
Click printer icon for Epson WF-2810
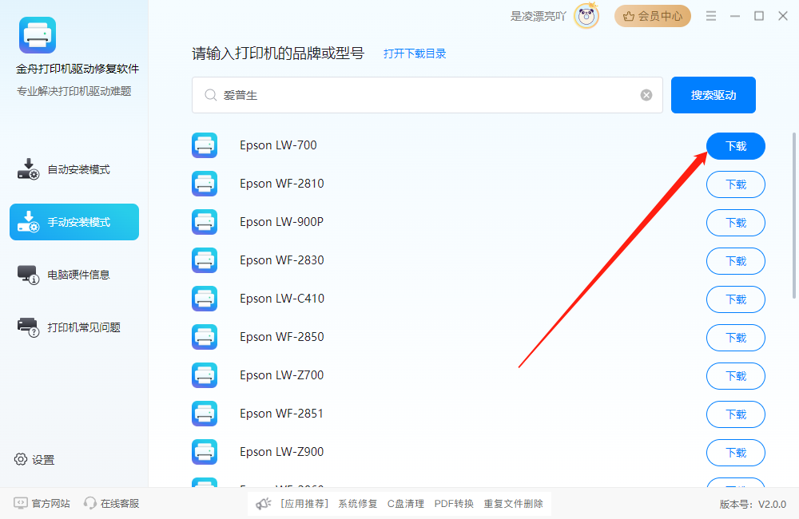coord(205,184)
